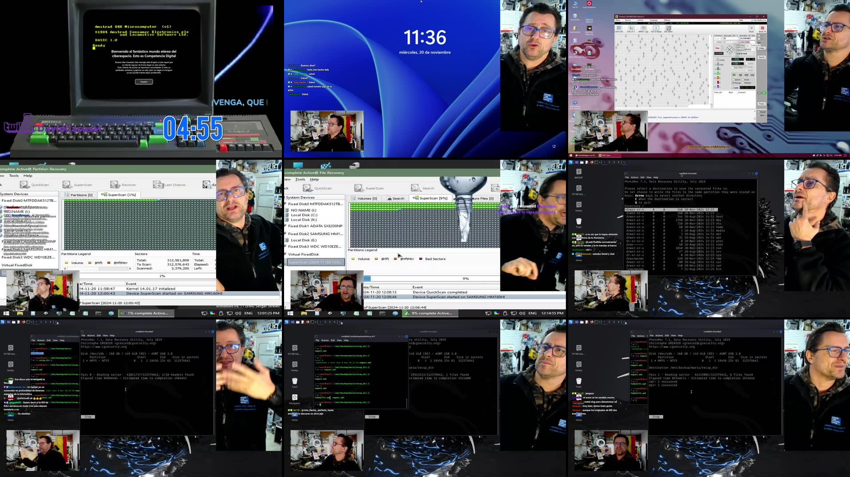Screen dimensions: 850x477
Task: Click SuperScan in the Partition Recovery toolbar
Action: click(x=77, y=185)
